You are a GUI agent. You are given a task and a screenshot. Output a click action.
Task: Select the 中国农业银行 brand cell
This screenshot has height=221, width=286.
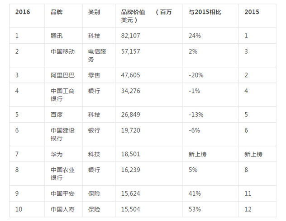coord(62,174)
